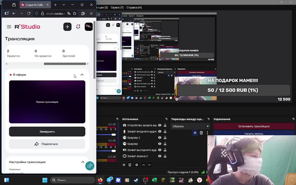Viewport: 296px width, 185px height.
Task: Open Firefox tab manager icon in title bar
Action: pyautogui.click(x=14, y=5)
